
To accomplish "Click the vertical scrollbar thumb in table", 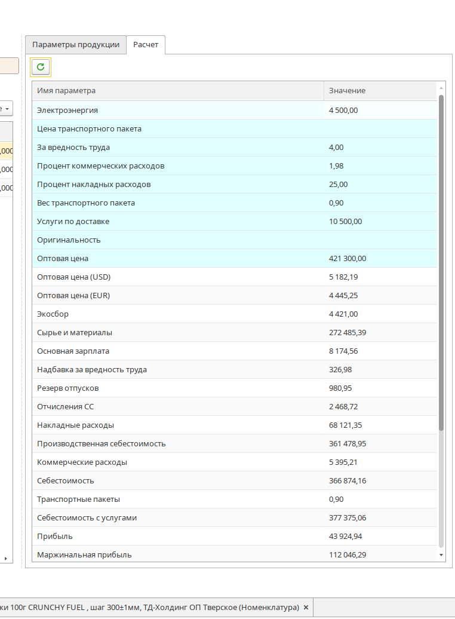I will tap(441, 263).
